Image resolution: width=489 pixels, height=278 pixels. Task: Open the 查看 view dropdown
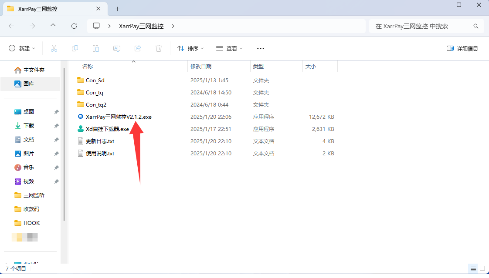tap(229, 48)
